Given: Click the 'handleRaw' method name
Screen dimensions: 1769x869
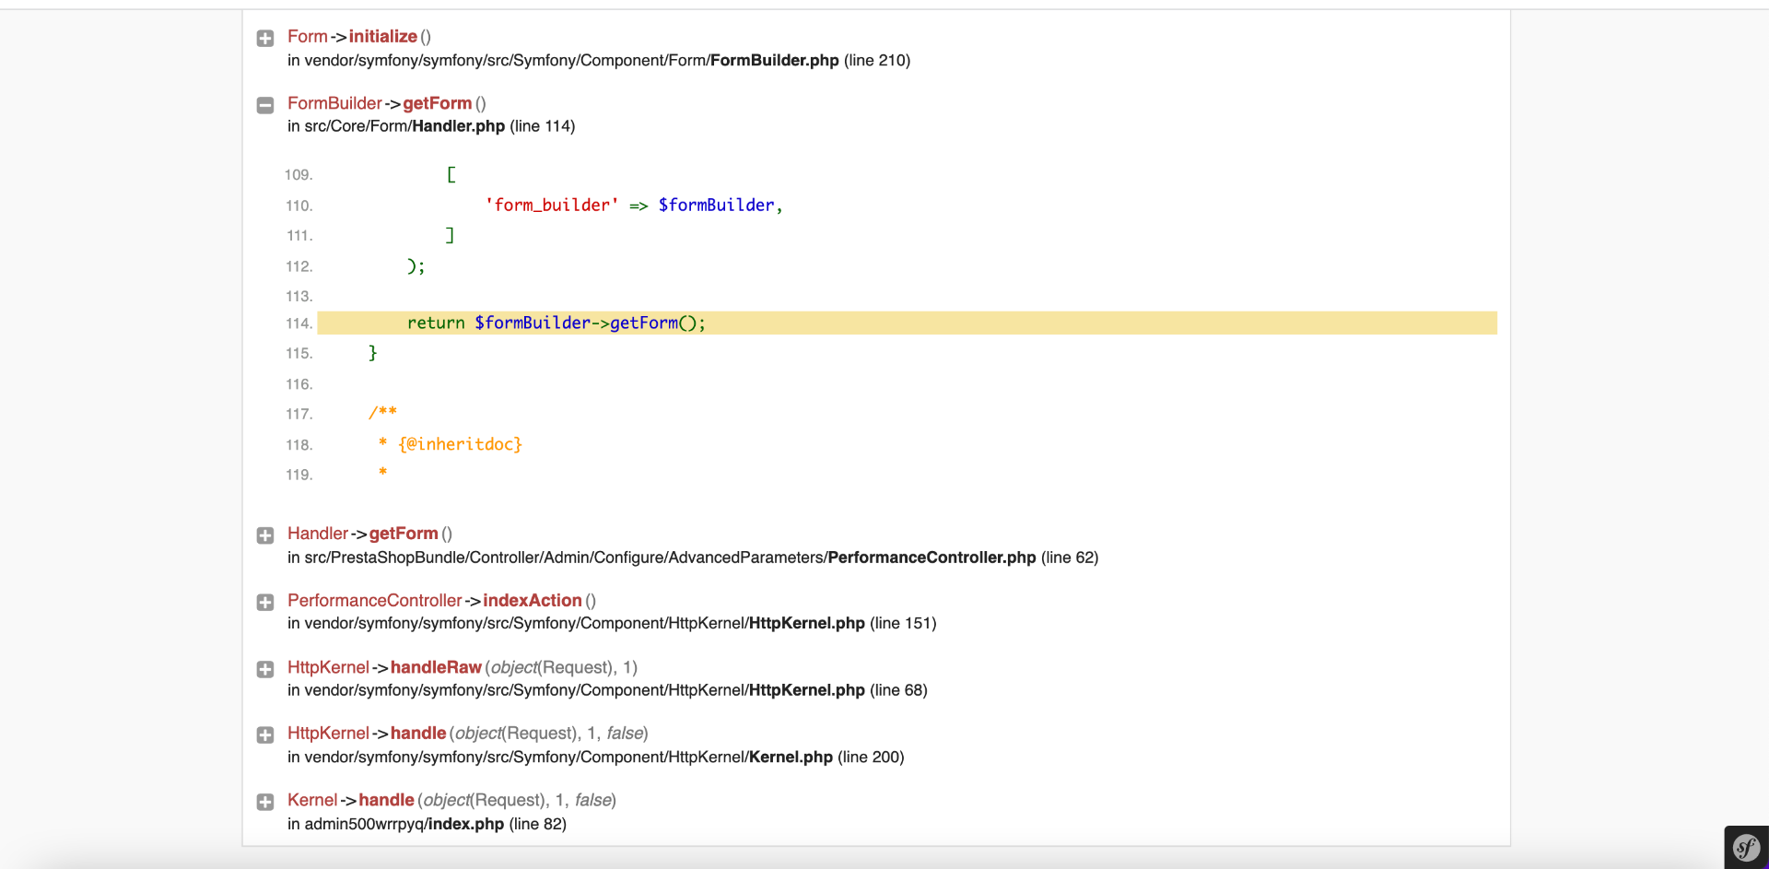Looking at the screenshot, I should [x=436, y=667].
